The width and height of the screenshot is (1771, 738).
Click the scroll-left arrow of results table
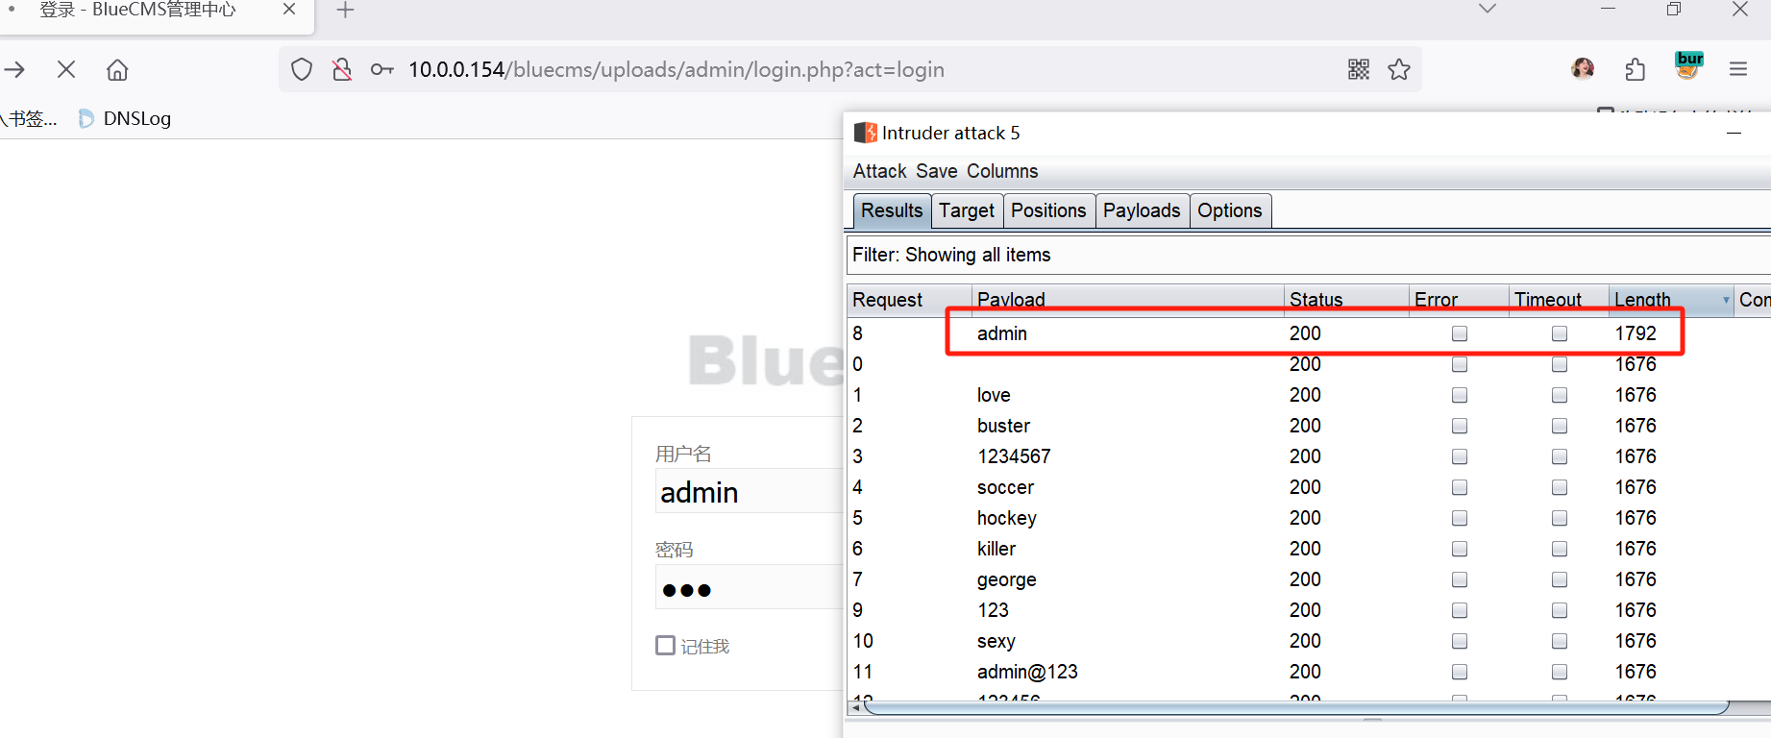point(855,708)
